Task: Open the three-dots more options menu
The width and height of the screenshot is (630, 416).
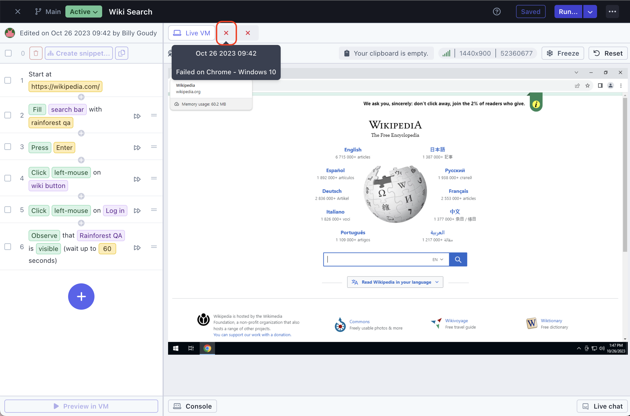Action: pyautogui.click(x=612, y=12)
